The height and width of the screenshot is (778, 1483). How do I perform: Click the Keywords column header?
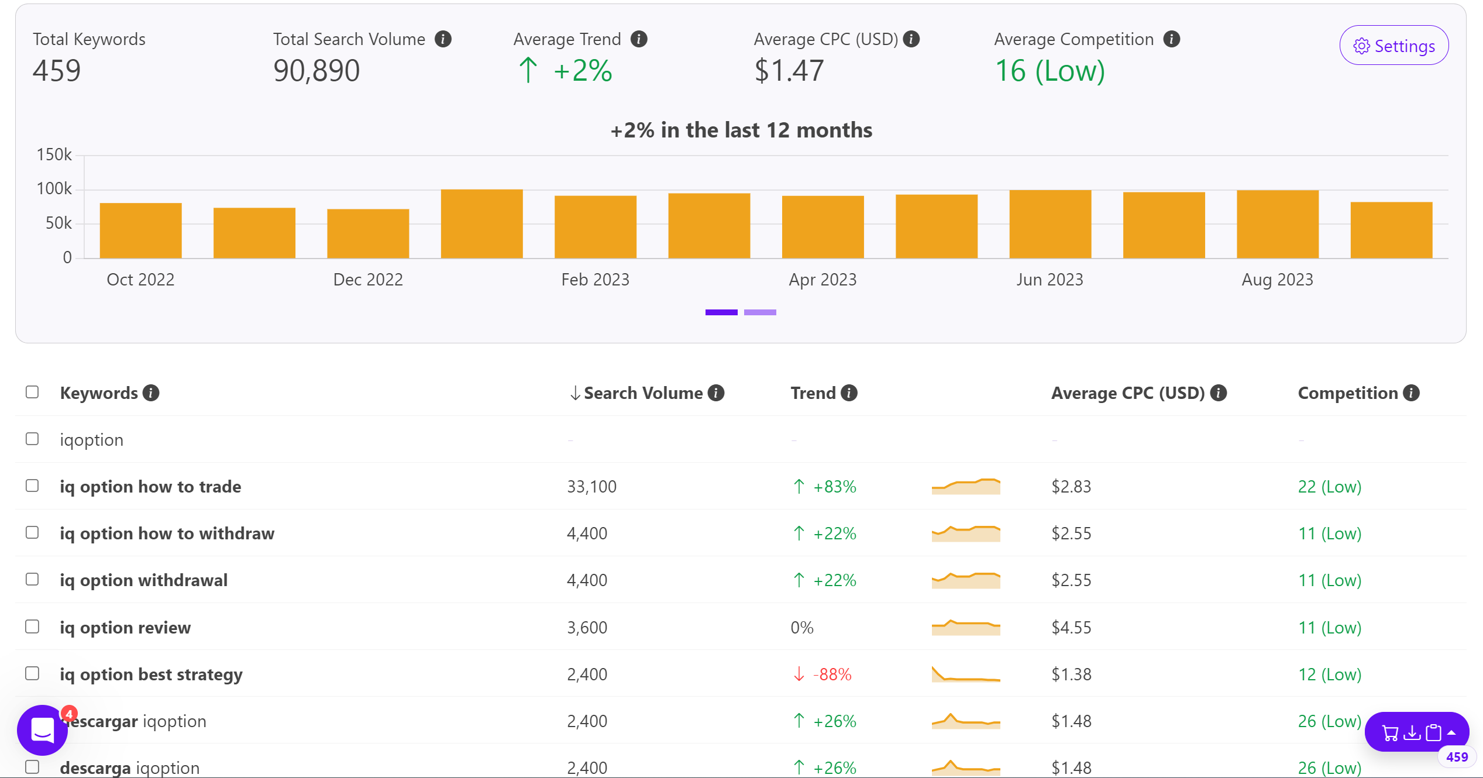tap(99, 393)
